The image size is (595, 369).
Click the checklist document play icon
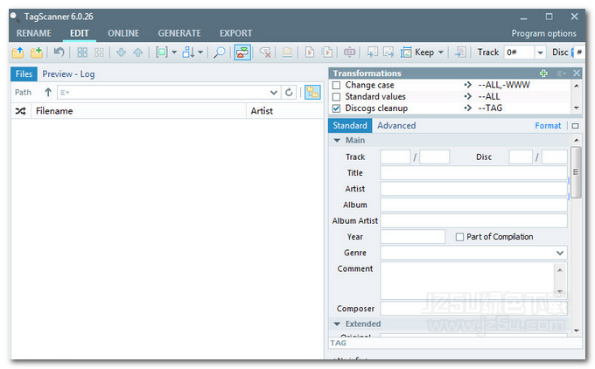point(326,52)
